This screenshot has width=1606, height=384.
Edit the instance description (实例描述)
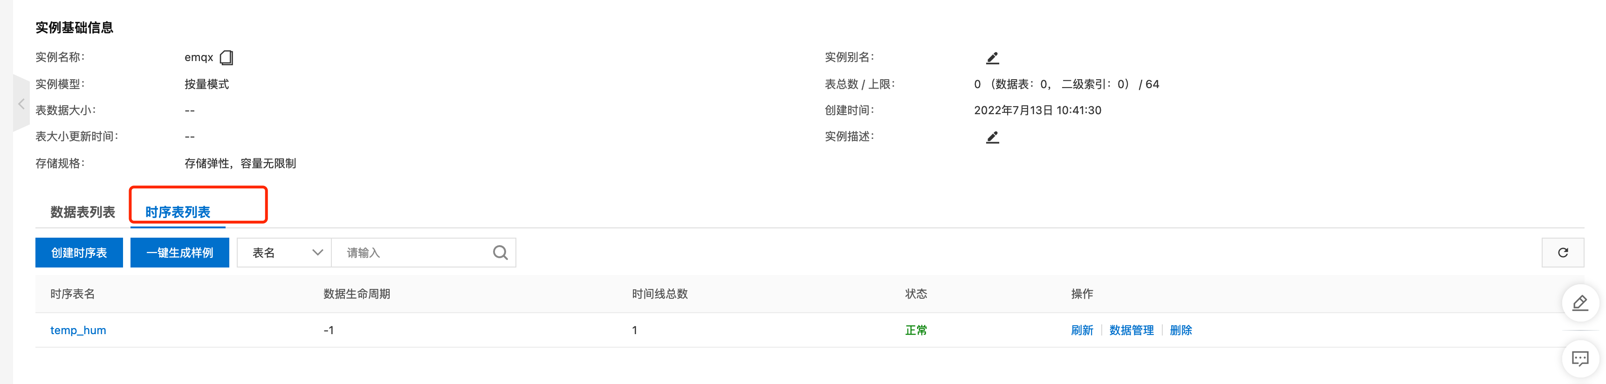click(x=992, y=137)
